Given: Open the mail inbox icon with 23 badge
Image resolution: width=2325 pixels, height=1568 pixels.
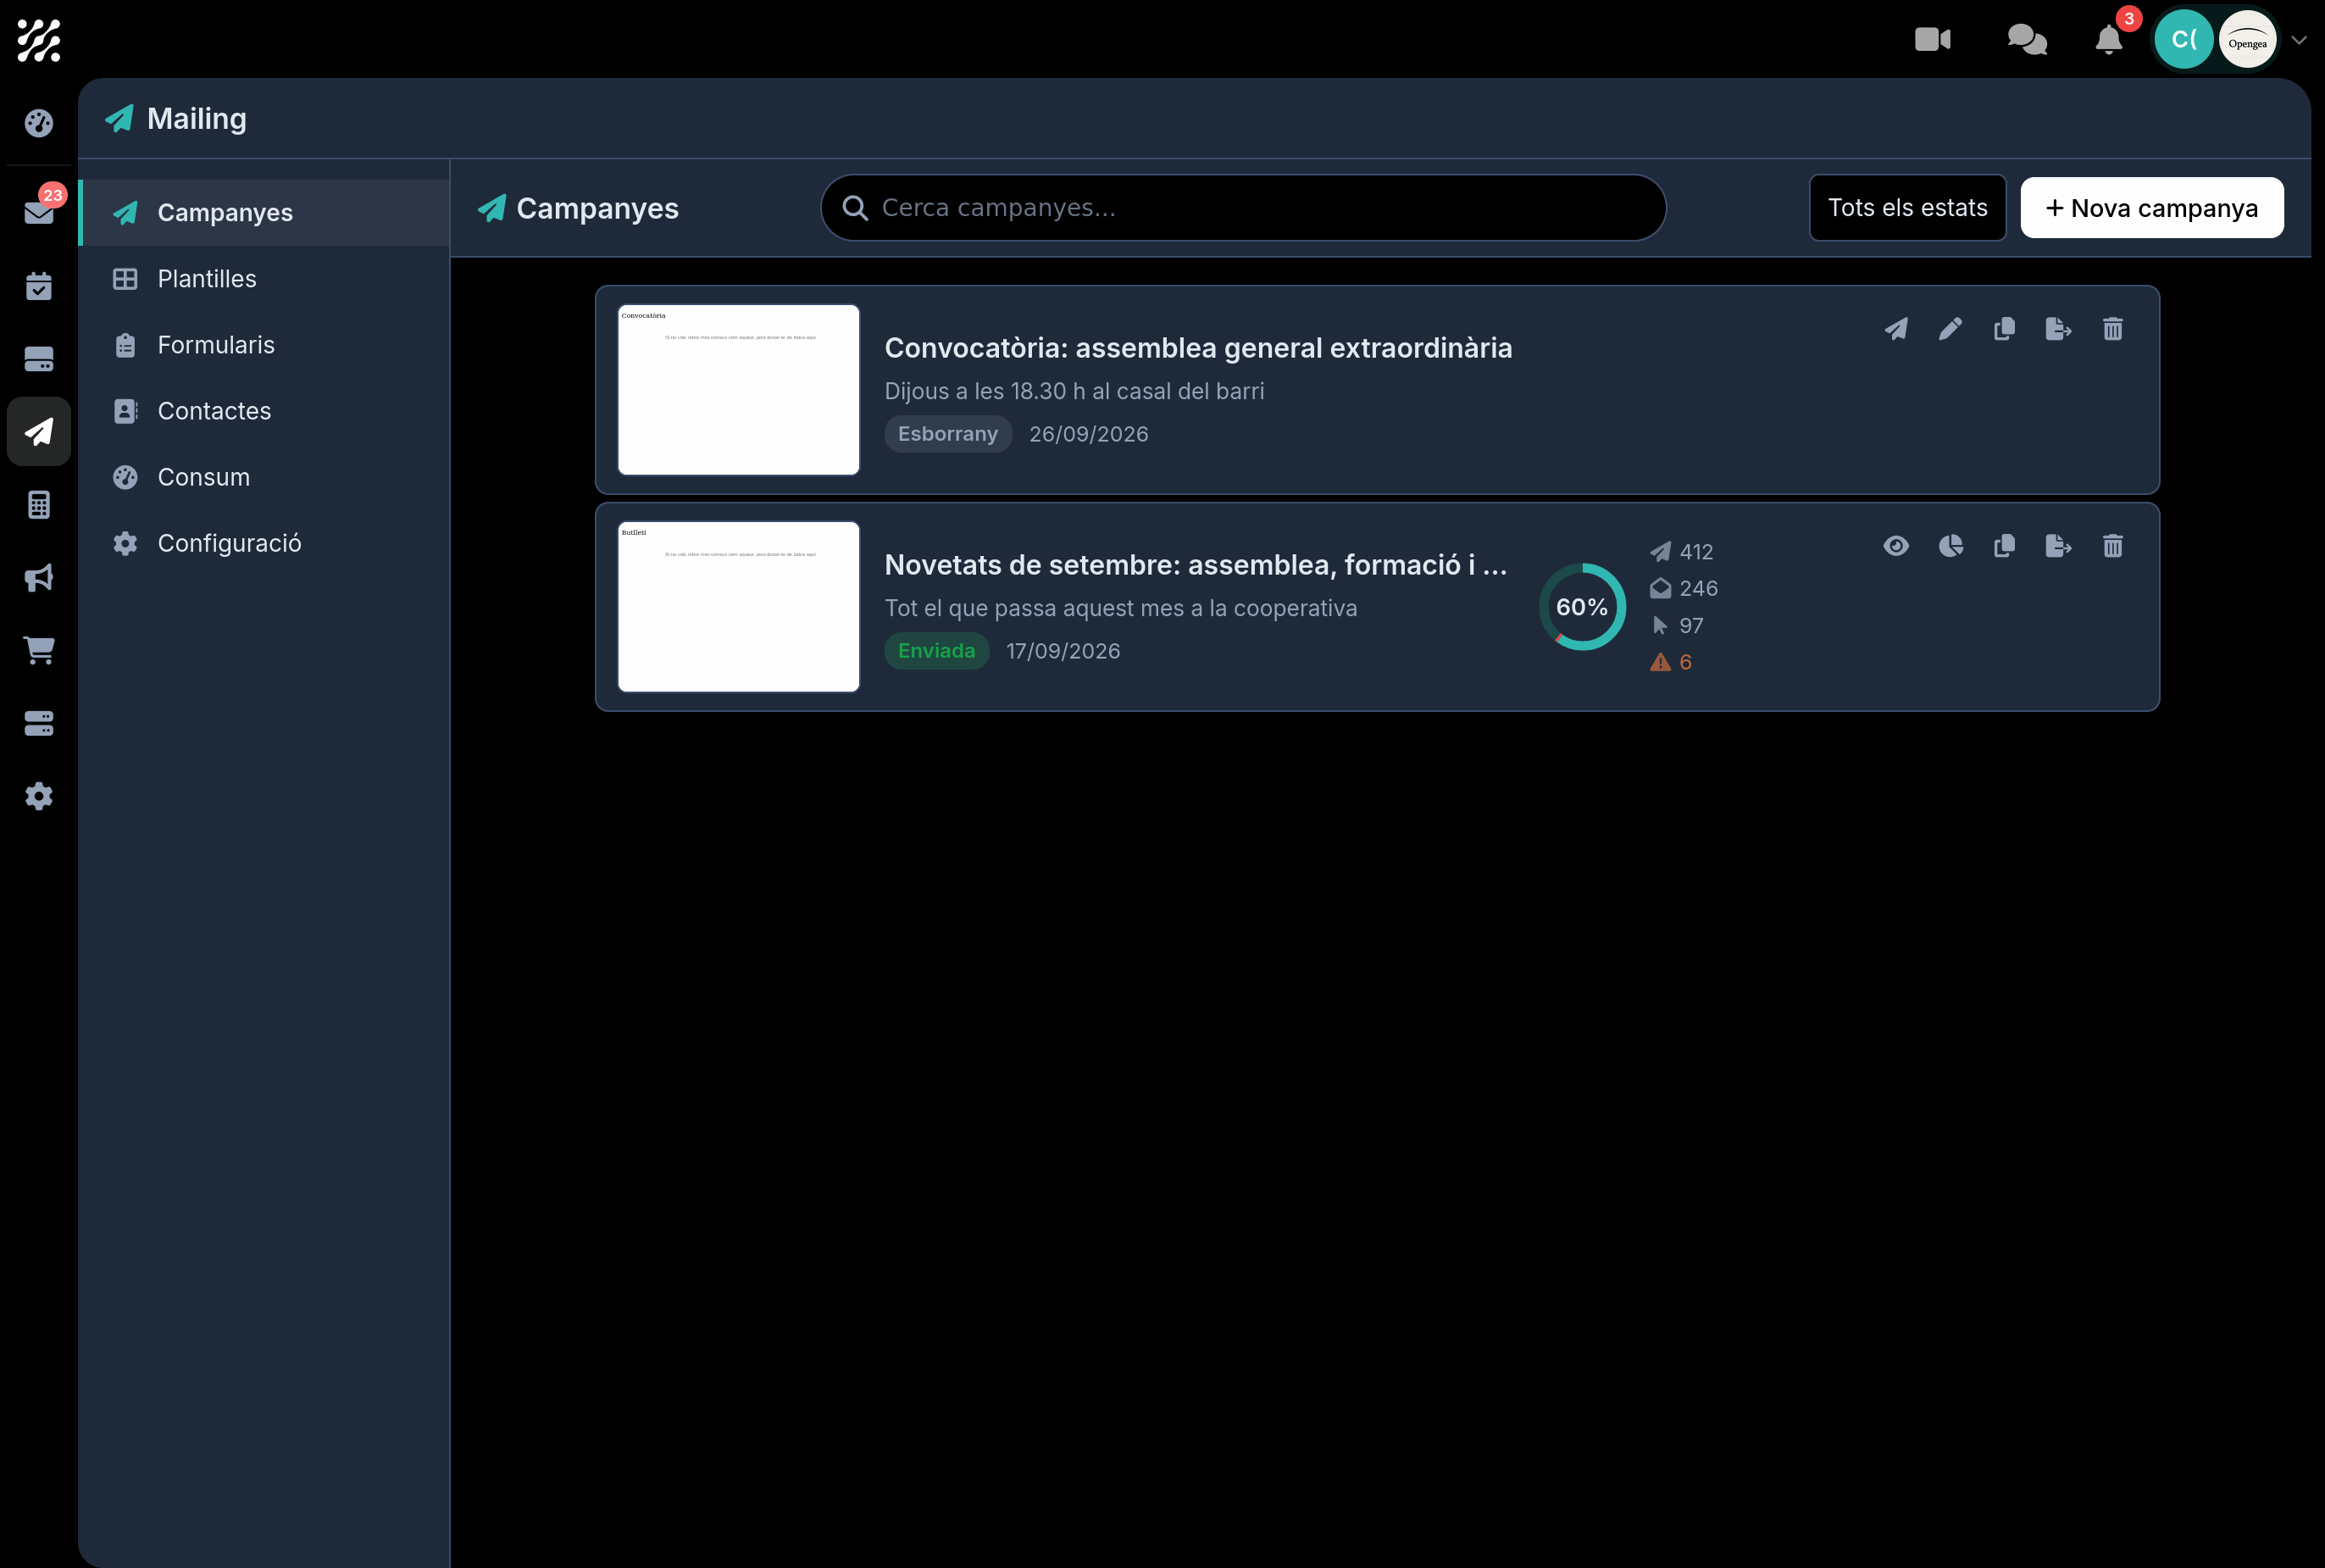Looking at the screenshot, I should (38, 211).
